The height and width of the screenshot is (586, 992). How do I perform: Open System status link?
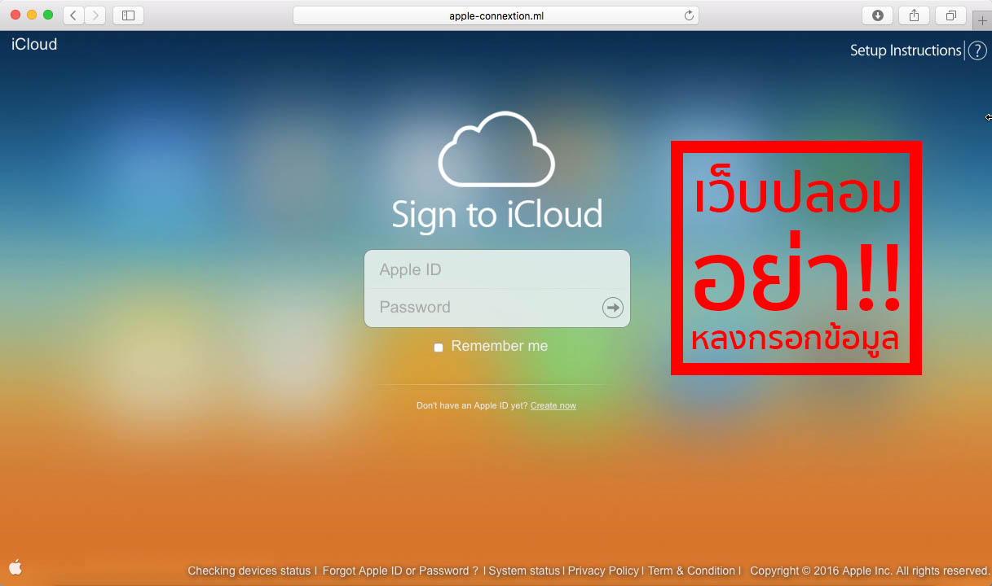524,571
